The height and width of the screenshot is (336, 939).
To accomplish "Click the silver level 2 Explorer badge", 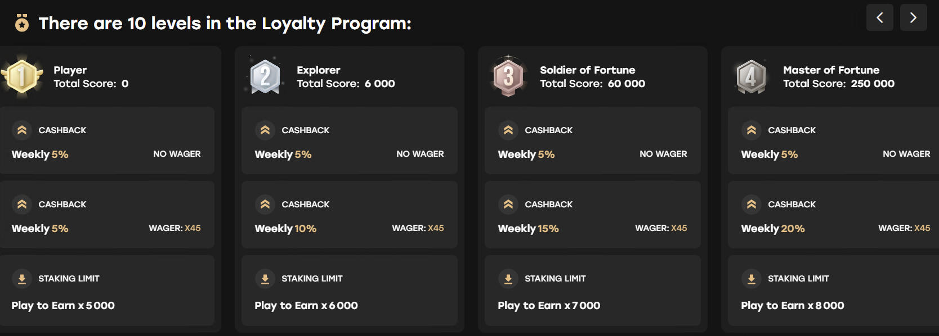I will coord(265,76).
